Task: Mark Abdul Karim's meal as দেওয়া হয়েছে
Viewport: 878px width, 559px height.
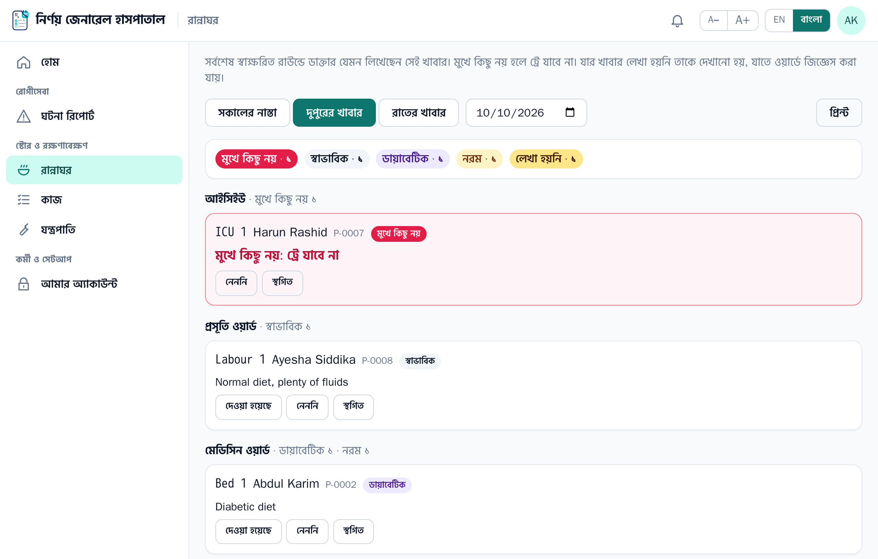Action: [x=248, y=531]
